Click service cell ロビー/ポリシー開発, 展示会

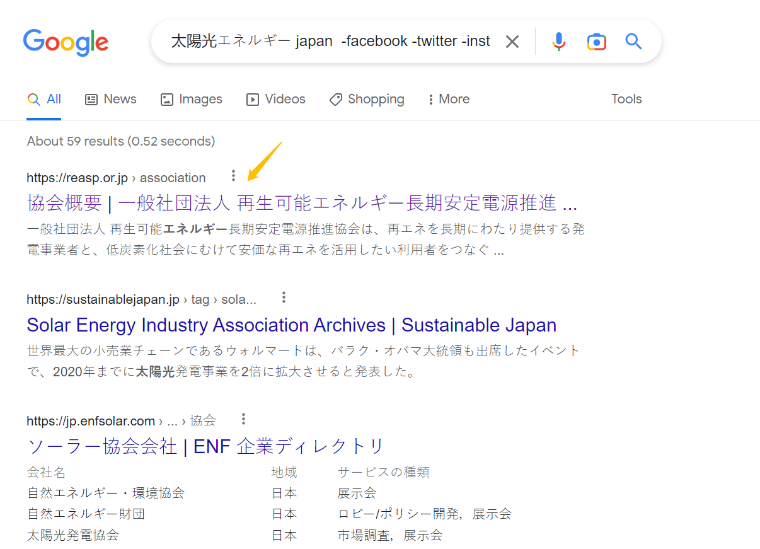[424, 514]
